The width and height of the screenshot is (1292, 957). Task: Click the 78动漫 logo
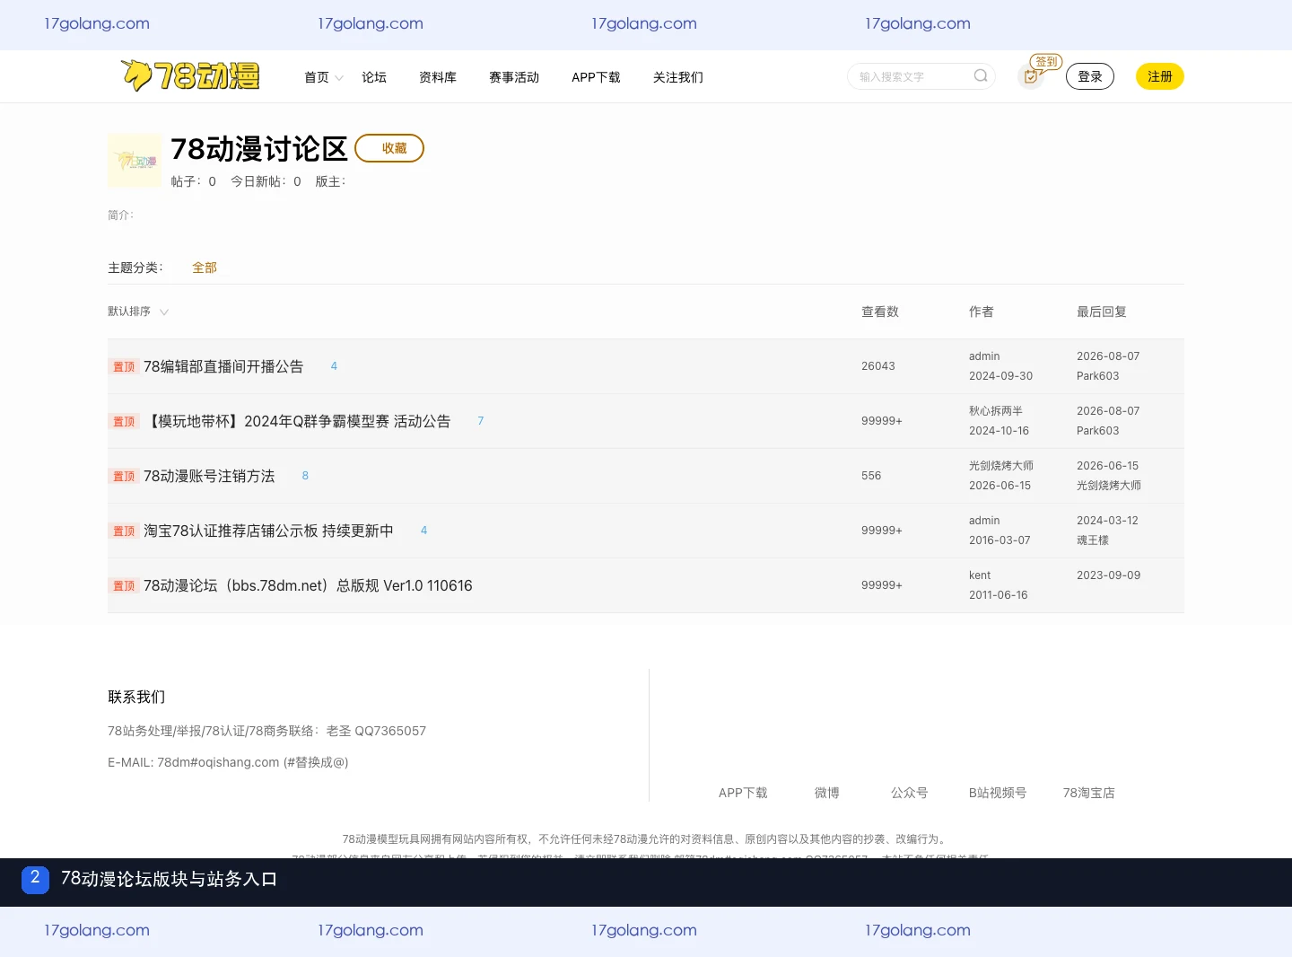[x=190, y=76]
